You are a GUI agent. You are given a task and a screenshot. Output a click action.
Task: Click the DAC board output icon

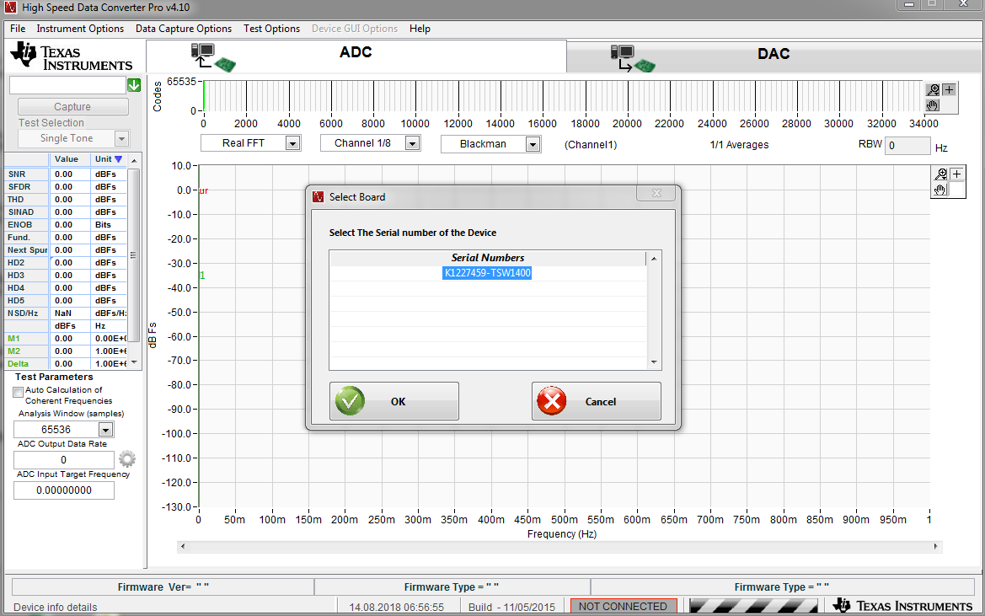point(633,58)
